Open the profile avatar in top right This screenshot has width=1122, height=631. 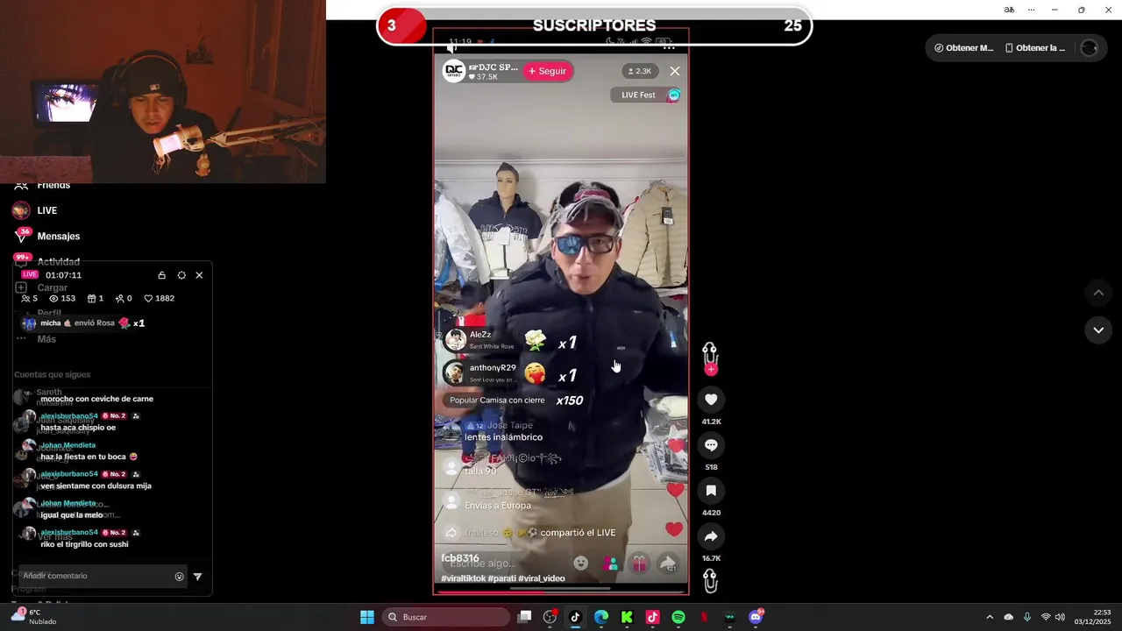(1090, 48)
